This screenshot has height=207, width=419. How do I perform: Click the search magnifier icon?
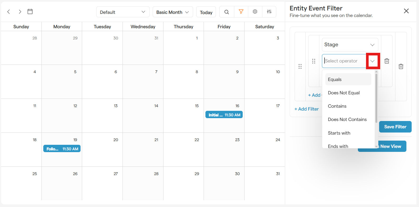[227, 12]
